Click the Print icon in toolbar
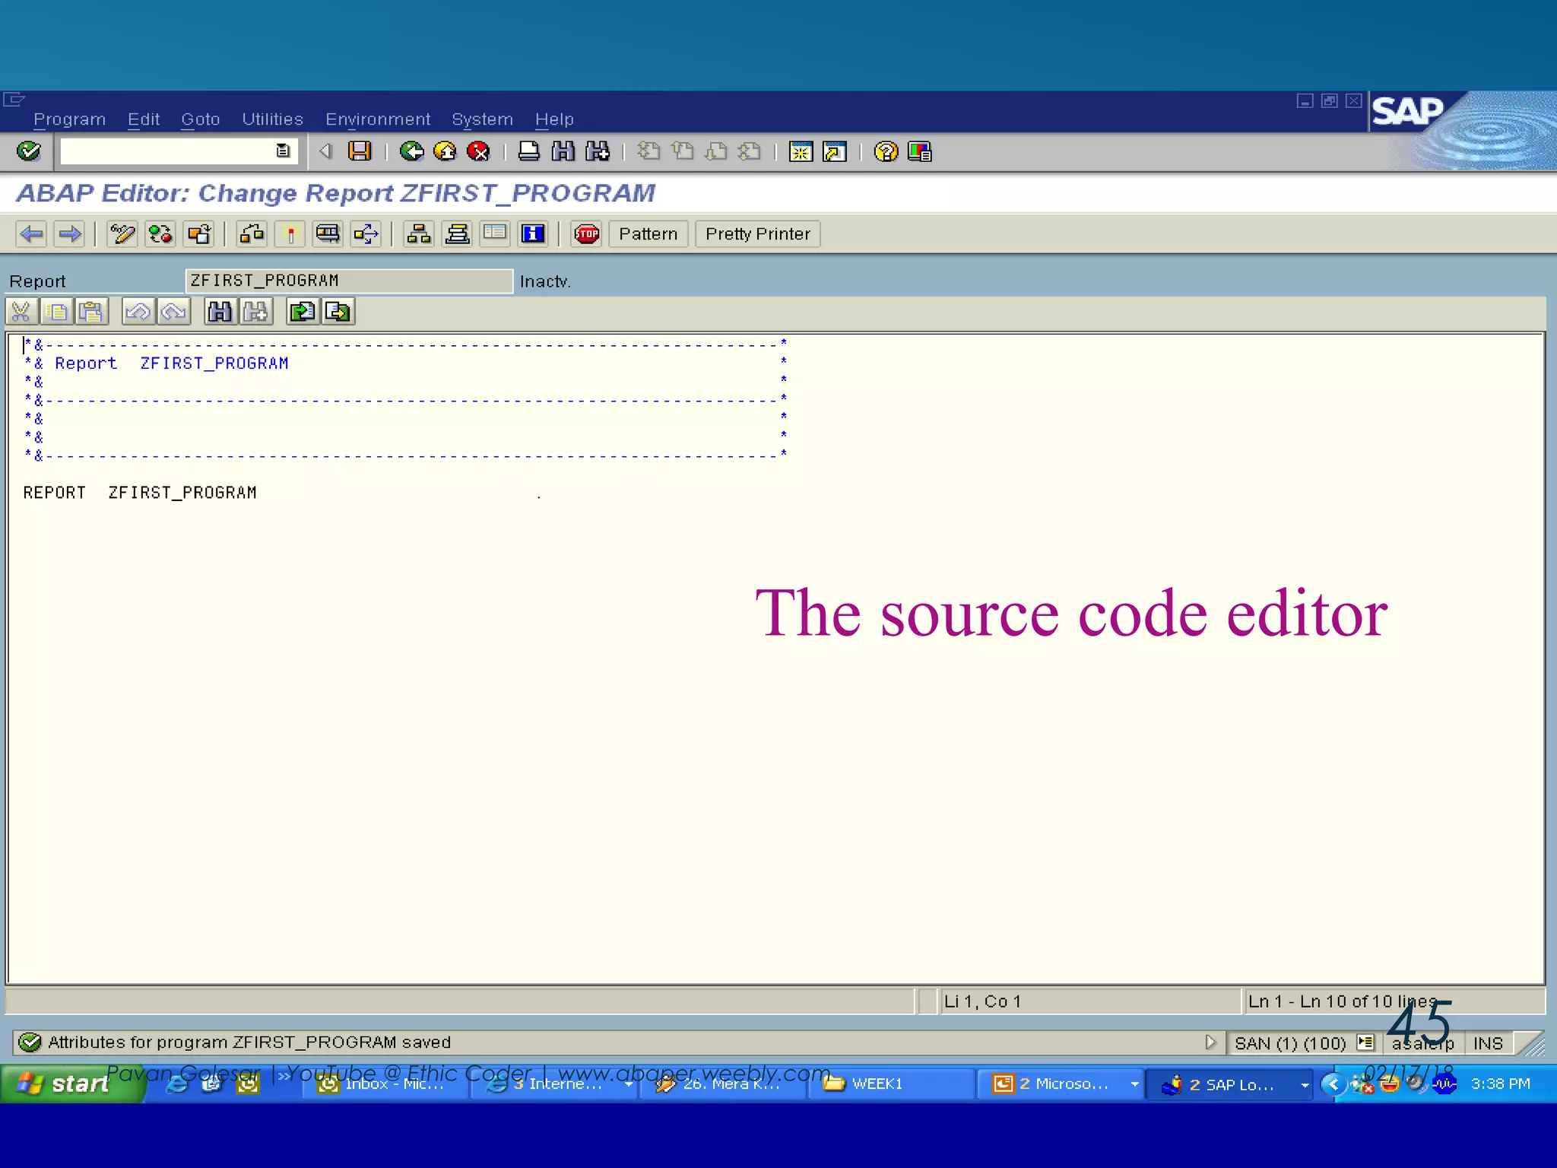The image size is (1557, 1168). click(x=528, y=151)
